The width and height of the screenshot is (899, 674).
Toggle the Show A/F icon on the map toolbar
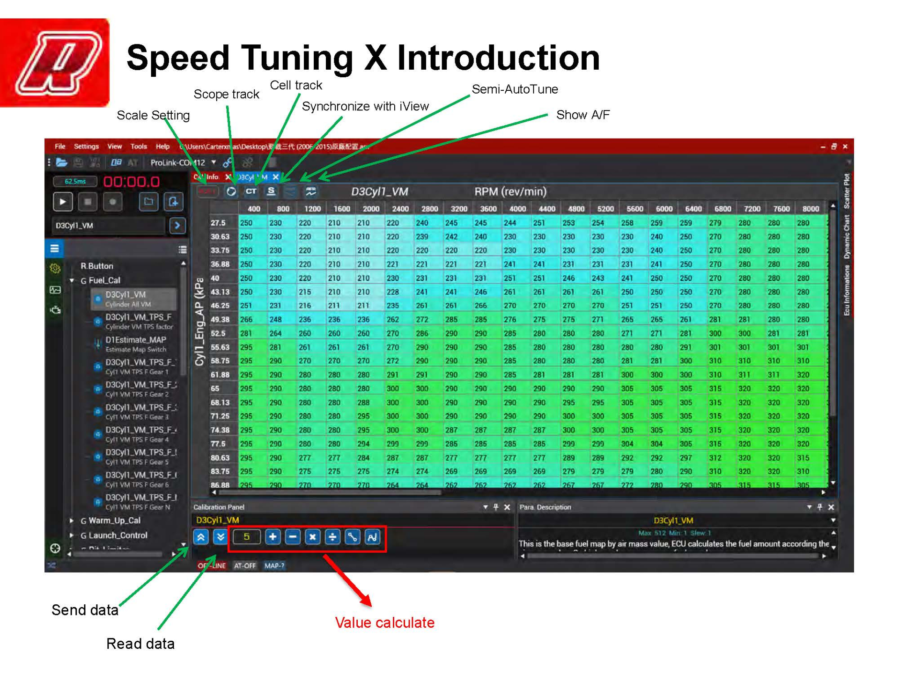[x=311, y=192]
